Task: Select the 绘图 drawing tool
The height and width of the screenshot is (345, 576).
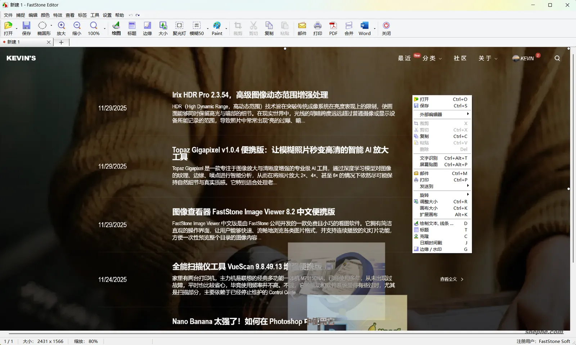Action: (x=116, y=28)
